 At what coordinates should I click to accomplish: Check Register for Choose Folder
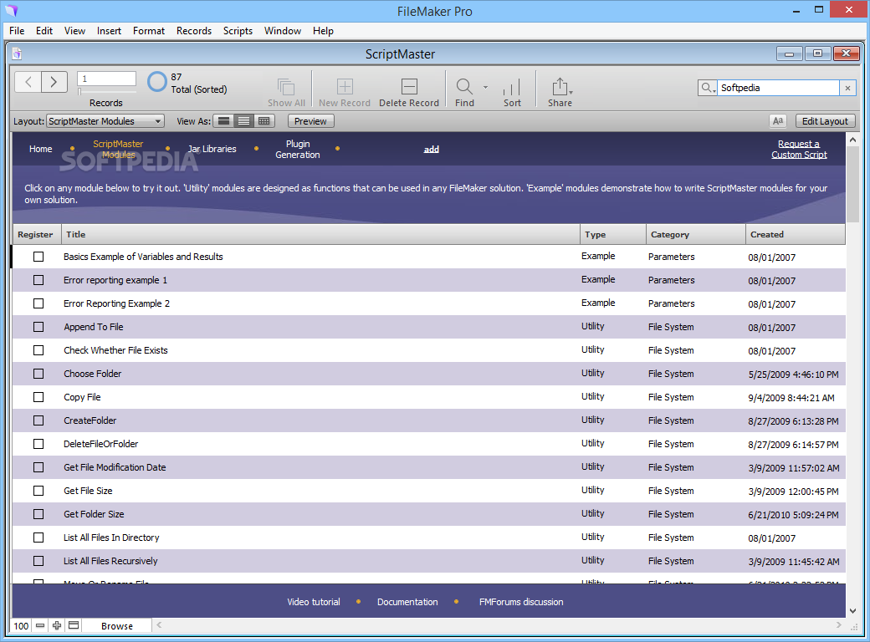(38, 374)
